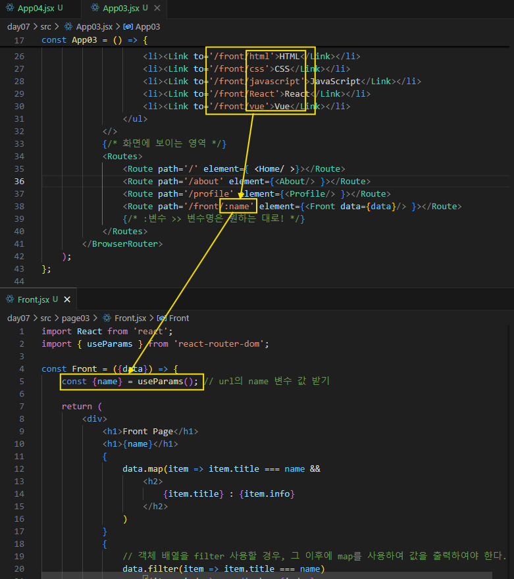Place cursor on '/front/html' link path
The height and width of the screenshot is (579, 514).
(x=242, y=56)
